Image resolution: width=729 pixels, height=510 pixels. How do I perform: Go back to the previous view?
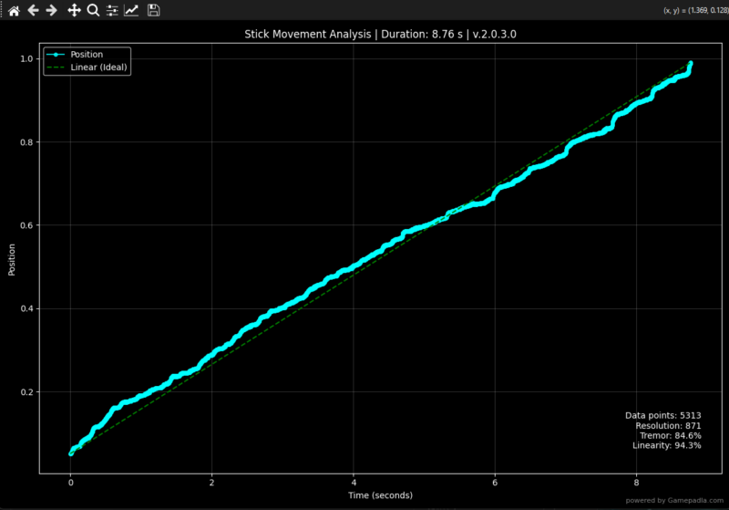[33, 10]
